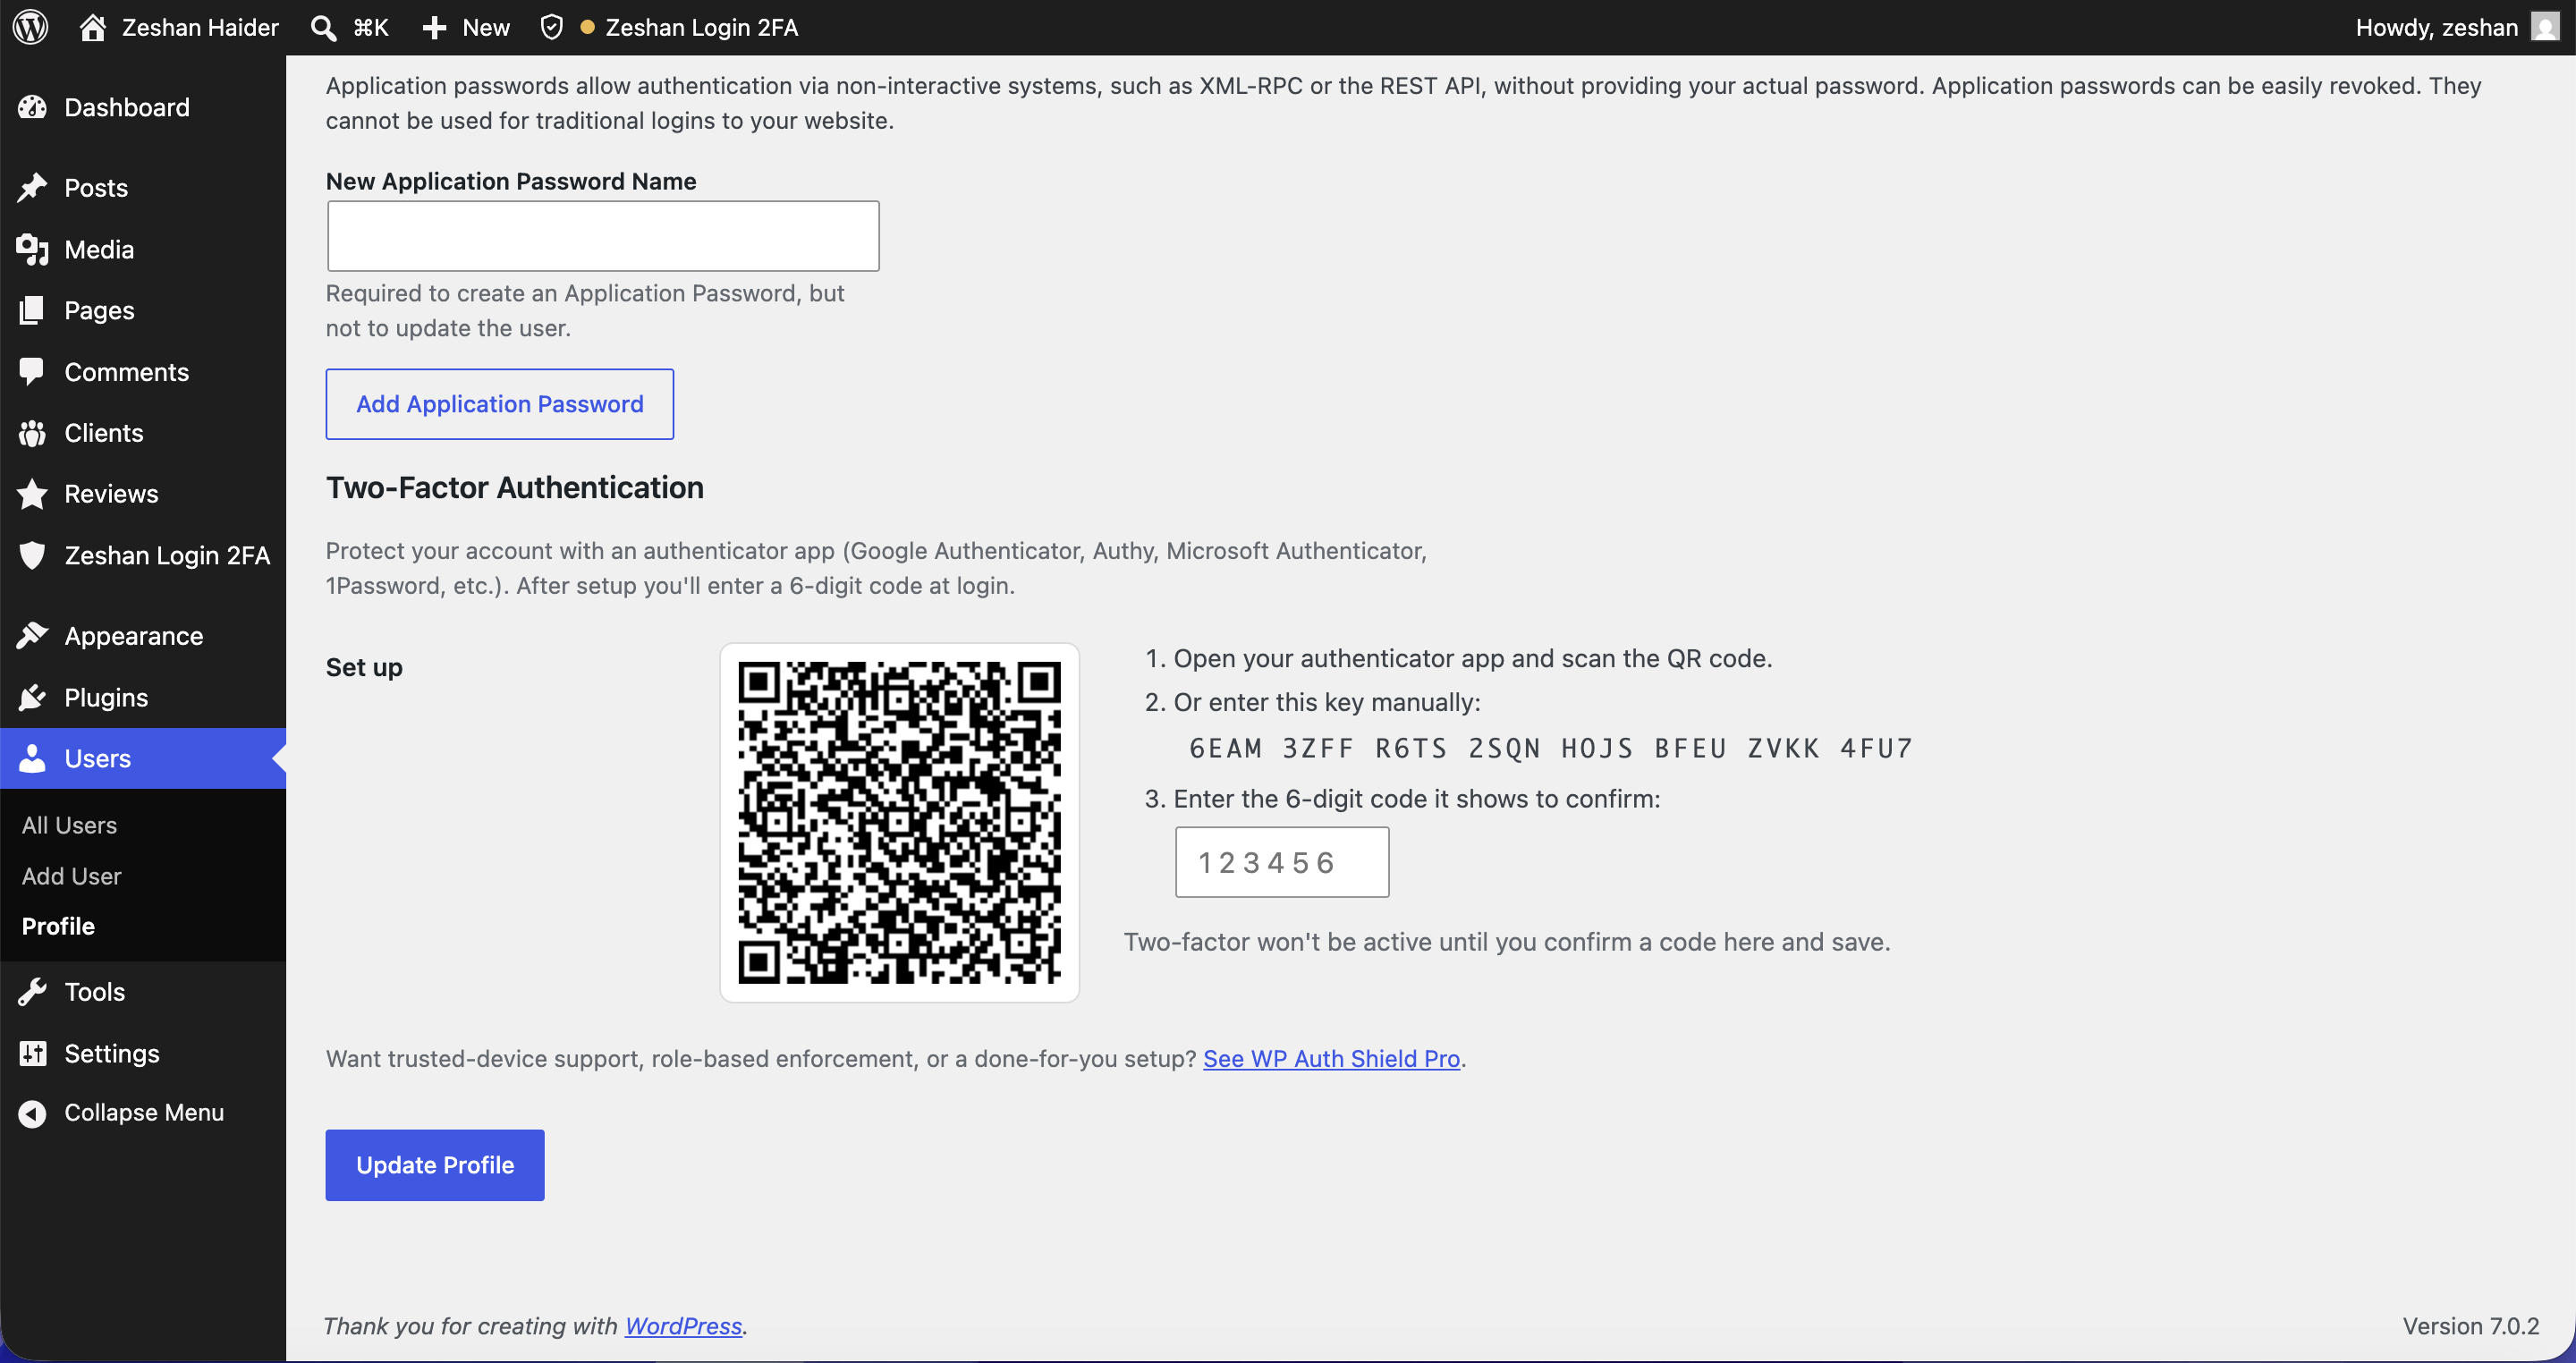Select the Users menu item
The image size is (2576, 1363).
143,758
